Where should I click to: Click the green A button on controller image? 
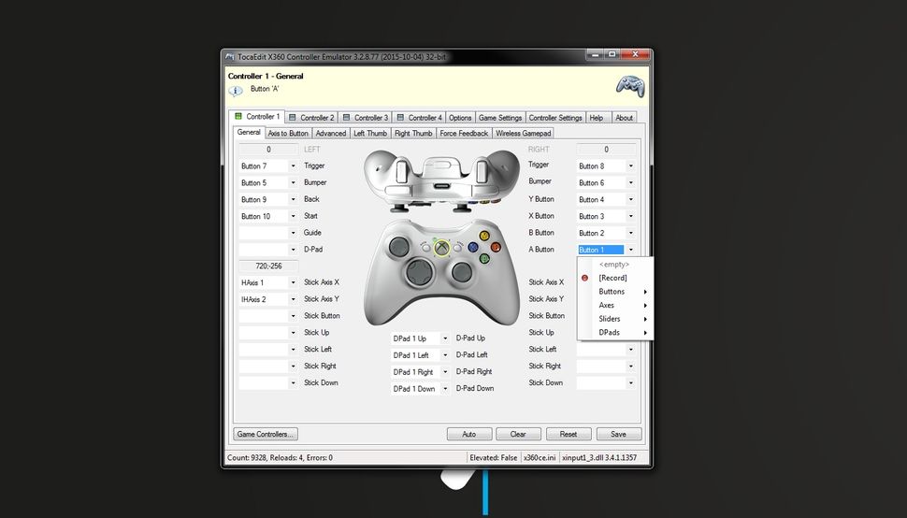point(484,258)
